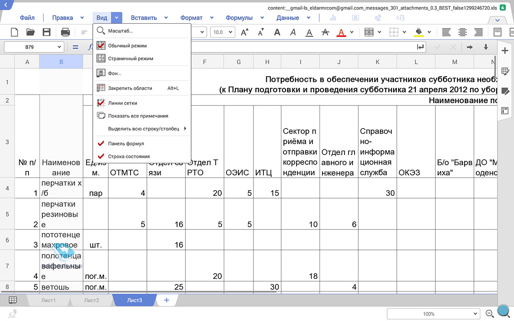Screen dimensions: 514x321
Task: Save document with floppy icon
Action: (46, 32)
